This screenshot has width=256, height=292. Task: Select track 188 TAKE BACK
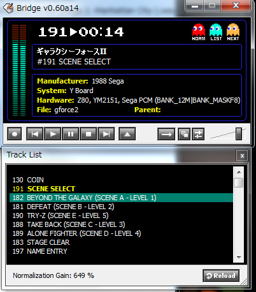(121, 224)
